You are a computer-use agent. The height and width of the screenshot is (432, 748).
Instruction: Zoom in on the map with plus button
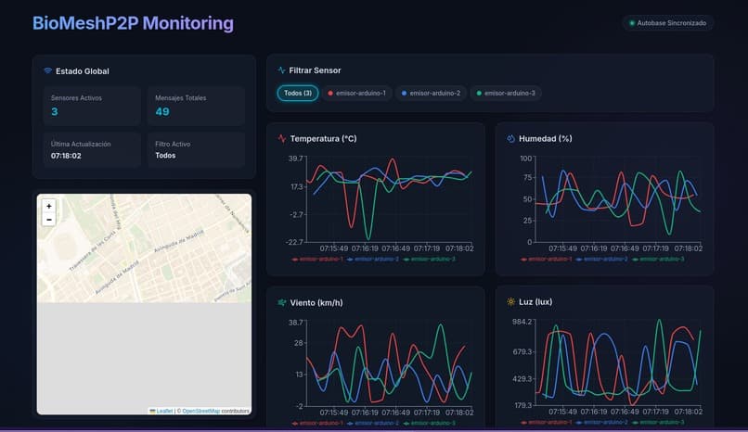pos(48,206)
